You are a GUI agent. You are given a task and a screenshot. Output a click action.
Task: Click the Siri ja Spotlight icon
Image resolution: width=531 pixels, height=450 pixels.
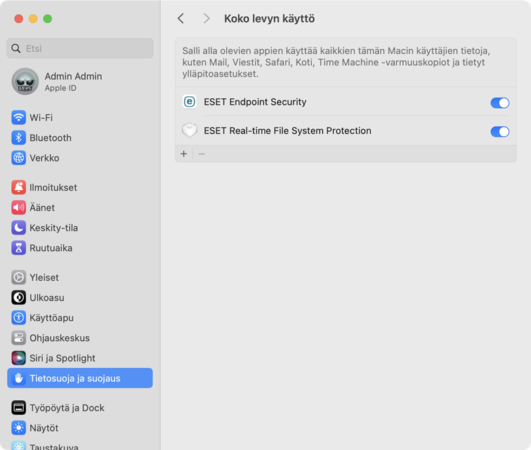pyautogui.click(x=19, y=358)
